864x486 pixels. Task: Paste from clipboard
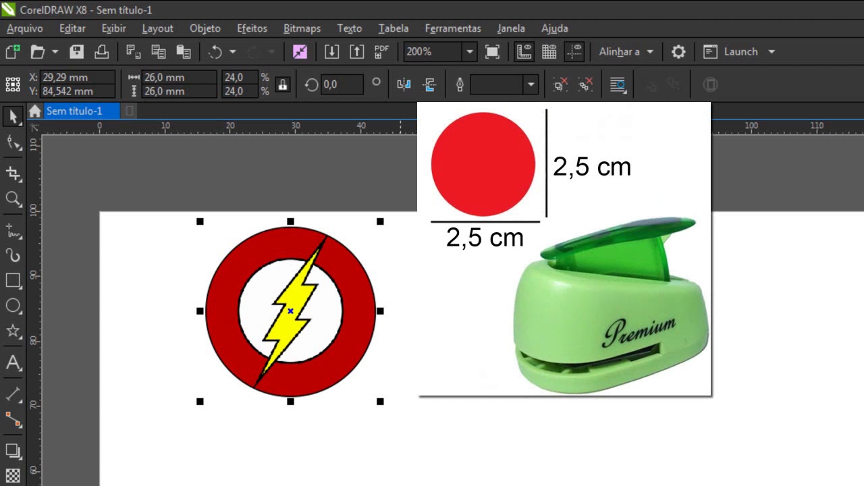coord(184,51)
